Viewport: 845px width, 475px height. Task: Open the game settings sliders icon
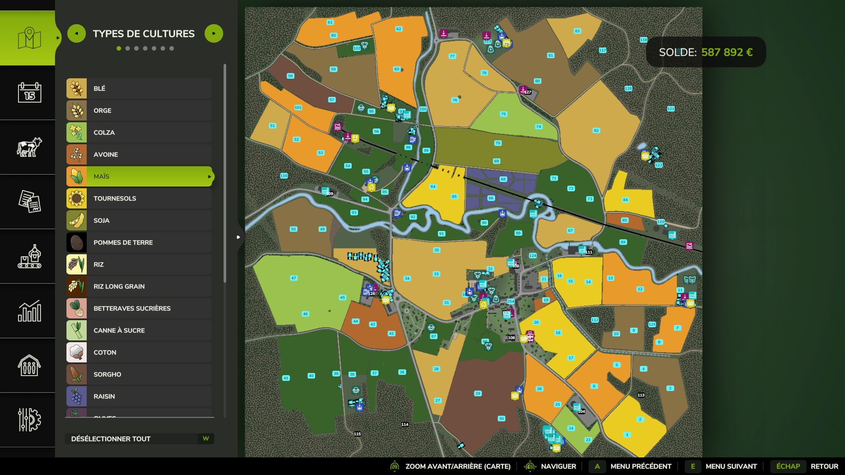coord(29,420)
